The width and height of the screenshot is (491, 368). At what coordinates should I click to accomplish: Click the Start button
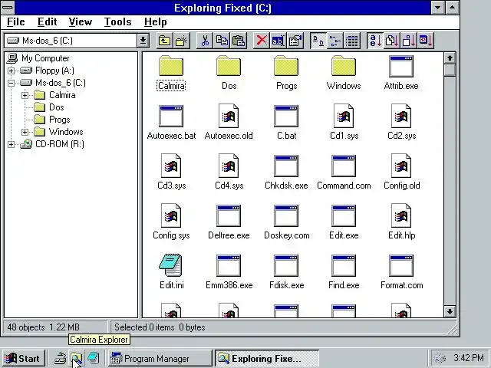tap(24, 358)
